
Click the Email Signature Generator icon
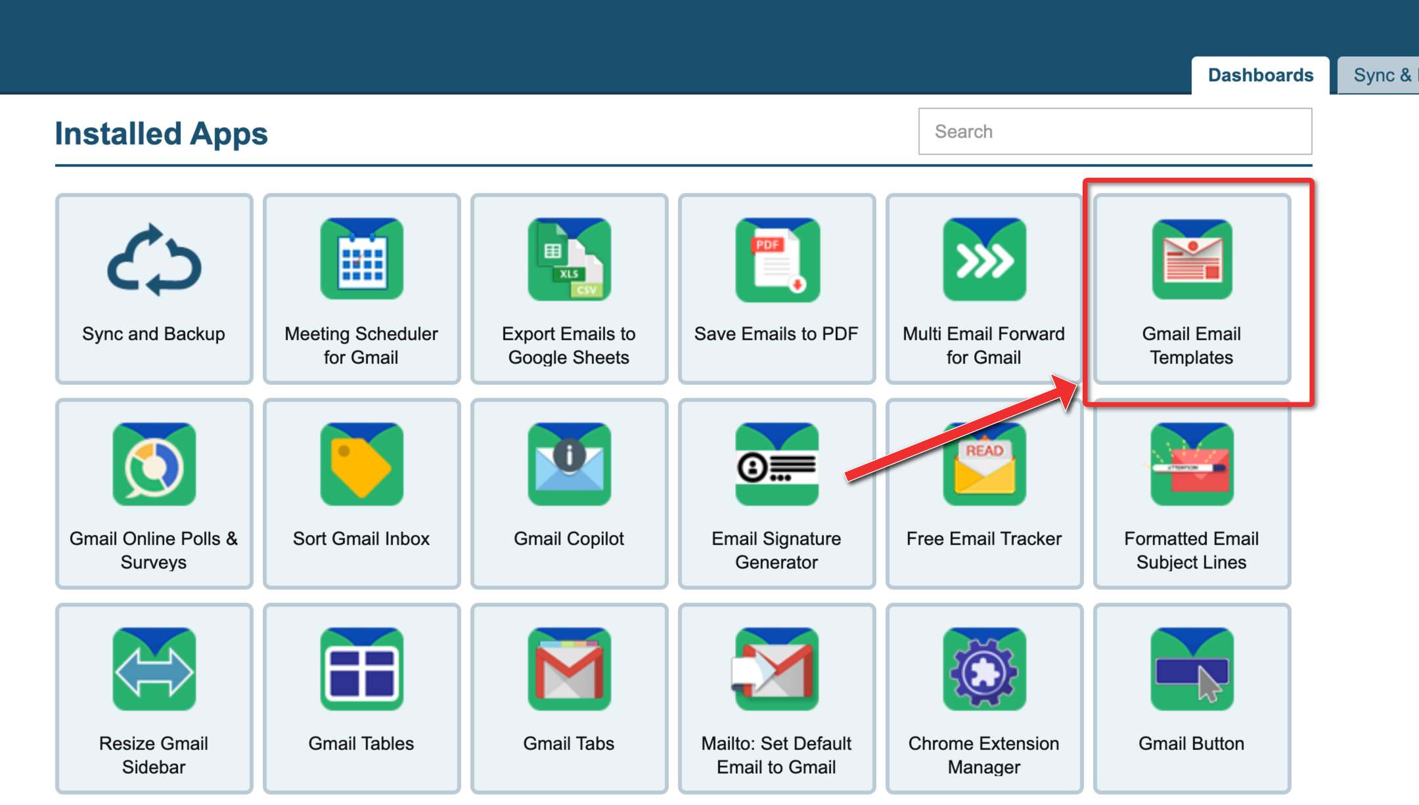click(777, 464)
